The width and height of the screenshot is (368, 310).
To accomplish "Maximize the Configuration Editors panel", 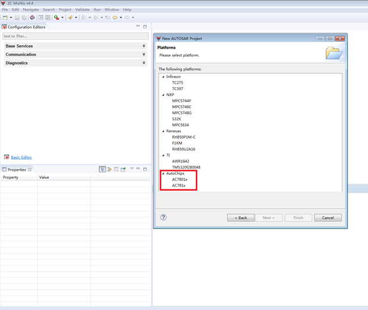I will [145, 27].
